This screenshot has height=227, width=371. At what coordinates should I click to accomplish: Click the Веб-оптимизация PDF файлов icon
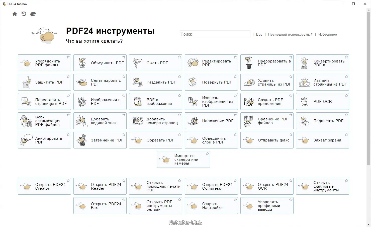[26, 121]
